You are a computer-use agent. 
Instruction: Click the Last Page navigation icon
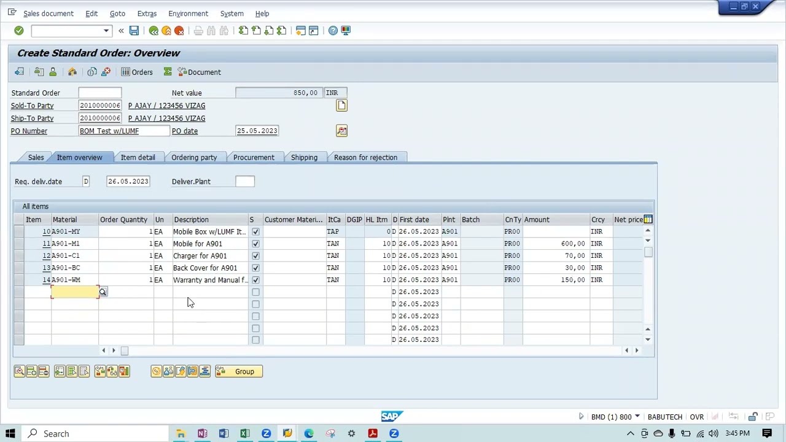point(281,31)
